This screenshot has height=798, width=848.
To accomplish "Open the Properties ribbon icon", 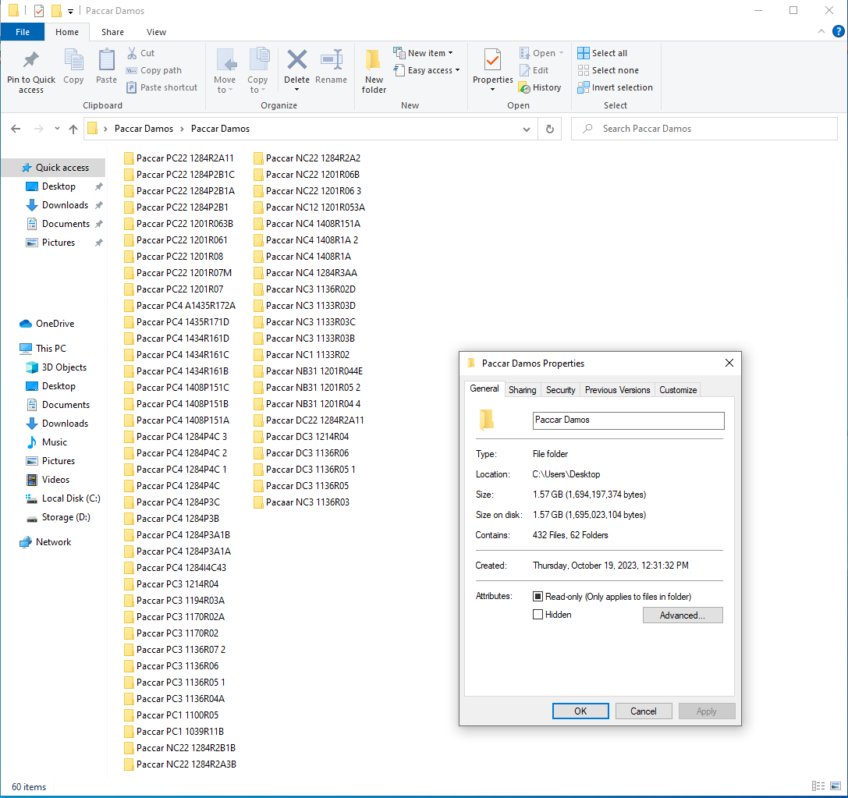I will (x=493, y=59).
